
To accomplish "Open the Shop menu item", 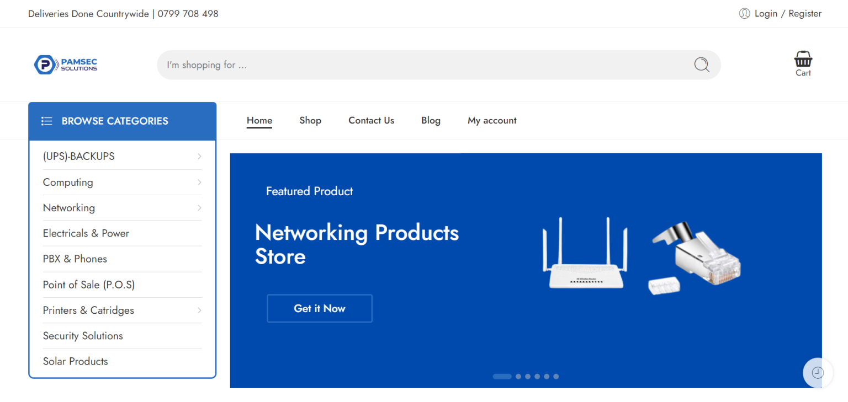I will click(x=310, y=120).
